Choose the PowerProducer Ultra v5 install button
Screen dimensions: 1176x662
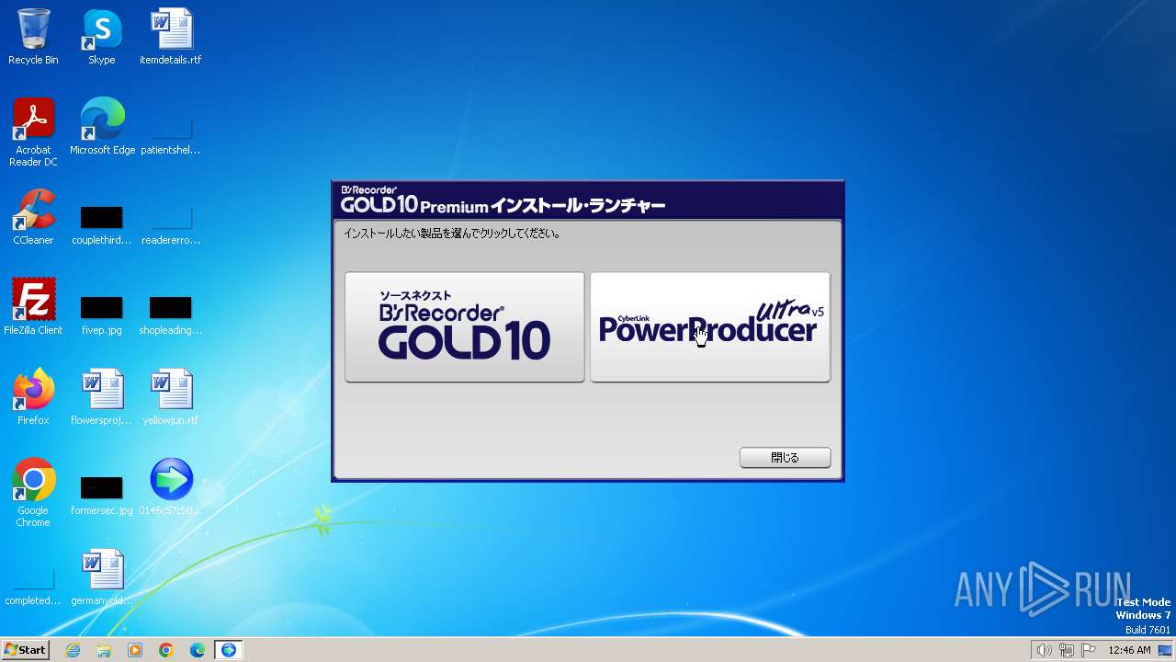pos(710,327)
